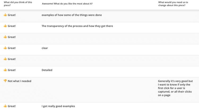
Task: Click 'Great!' label in the first response row
Action: 12,15
